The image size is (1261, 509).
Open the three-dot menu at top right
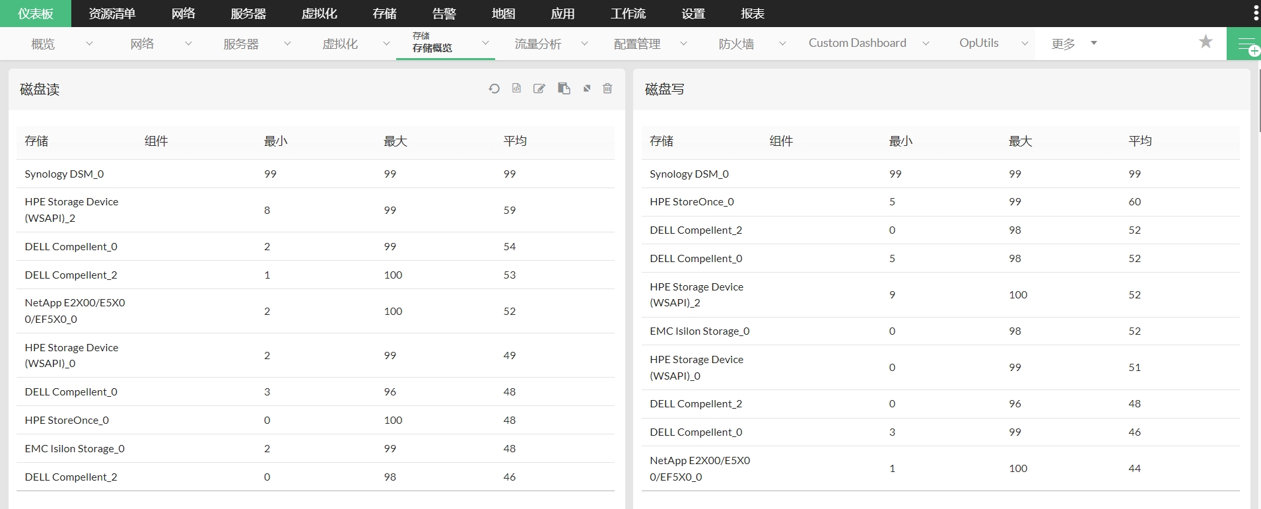[x=1255, y=13]
